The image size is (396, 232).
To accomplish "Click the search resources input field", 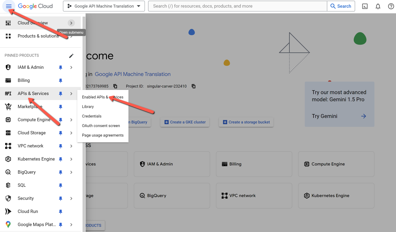I will tap(238, 6).
